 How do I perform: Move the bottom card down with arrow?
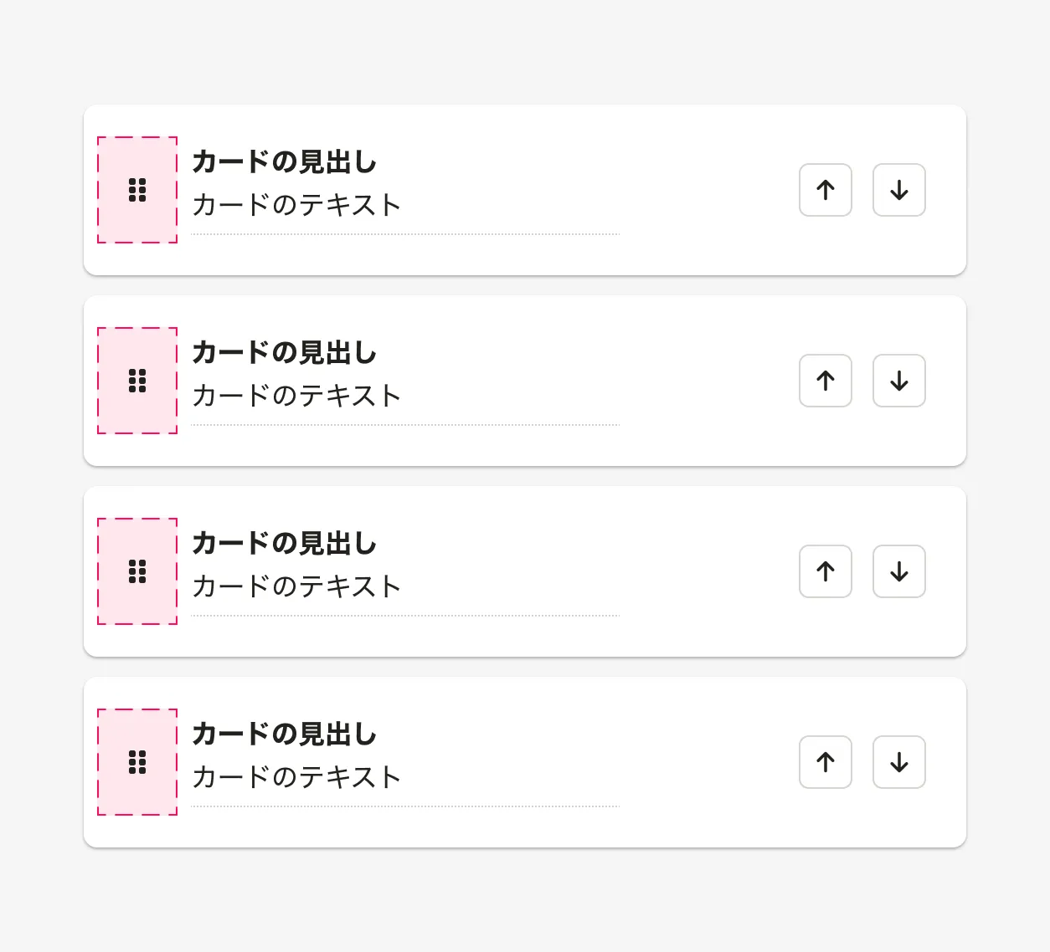(x=899, y=762)
